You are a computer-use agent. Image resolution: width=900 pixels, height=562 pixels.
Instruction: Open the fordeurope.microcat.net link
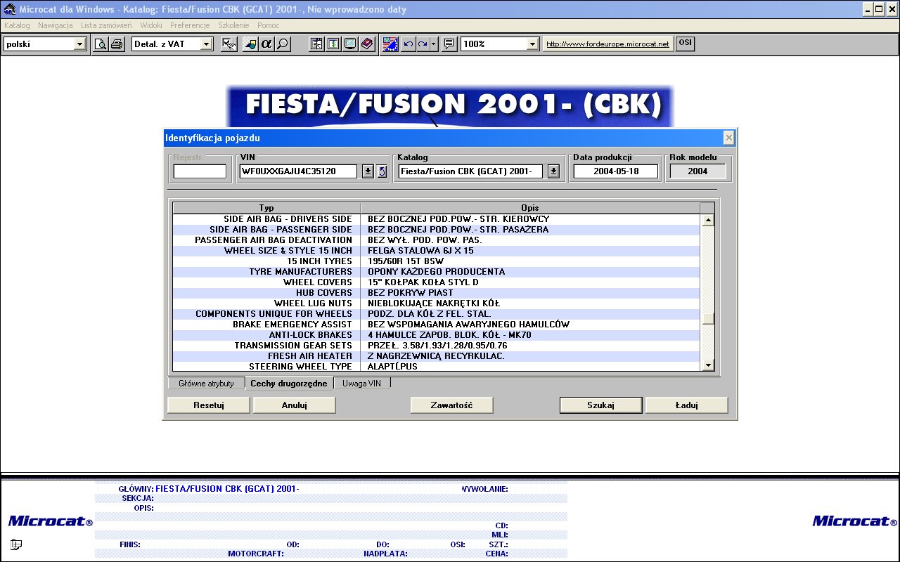[x=608, y=44]
